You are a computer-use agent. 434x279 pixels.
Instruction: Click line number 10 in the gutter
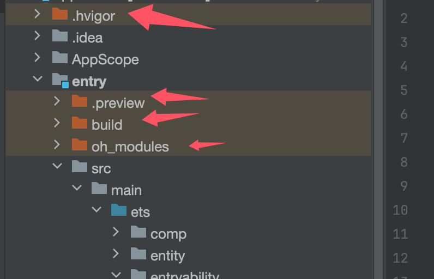(x=400, y=210)
